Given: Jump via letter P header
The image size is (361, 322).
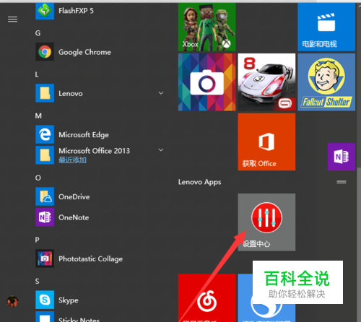Looking at the screenshot, I should pyautogui.click(x=37, y=240).
